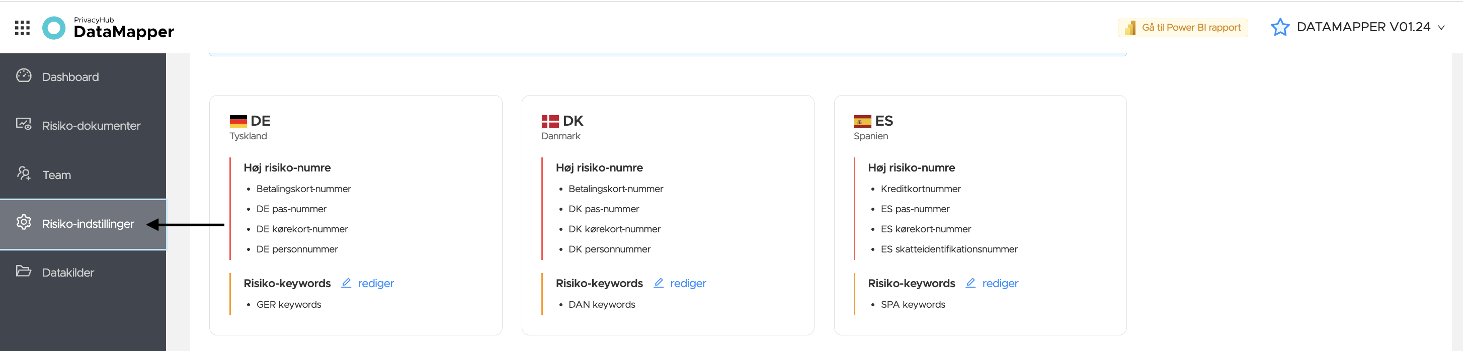
Task: Click the Risiko-dokumenter monitor icon
Action: (x=24, y=124)
